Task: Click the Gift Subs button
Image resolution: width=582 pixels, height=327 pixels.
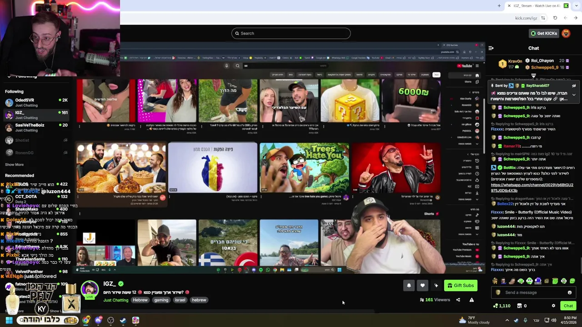Action: click(x=461, y=285)
